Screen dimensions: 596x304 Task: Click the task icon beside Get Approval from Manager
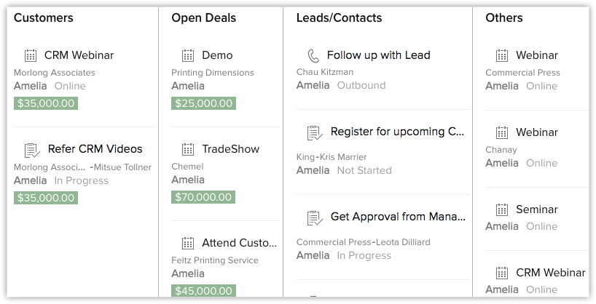tap(315, 217)
